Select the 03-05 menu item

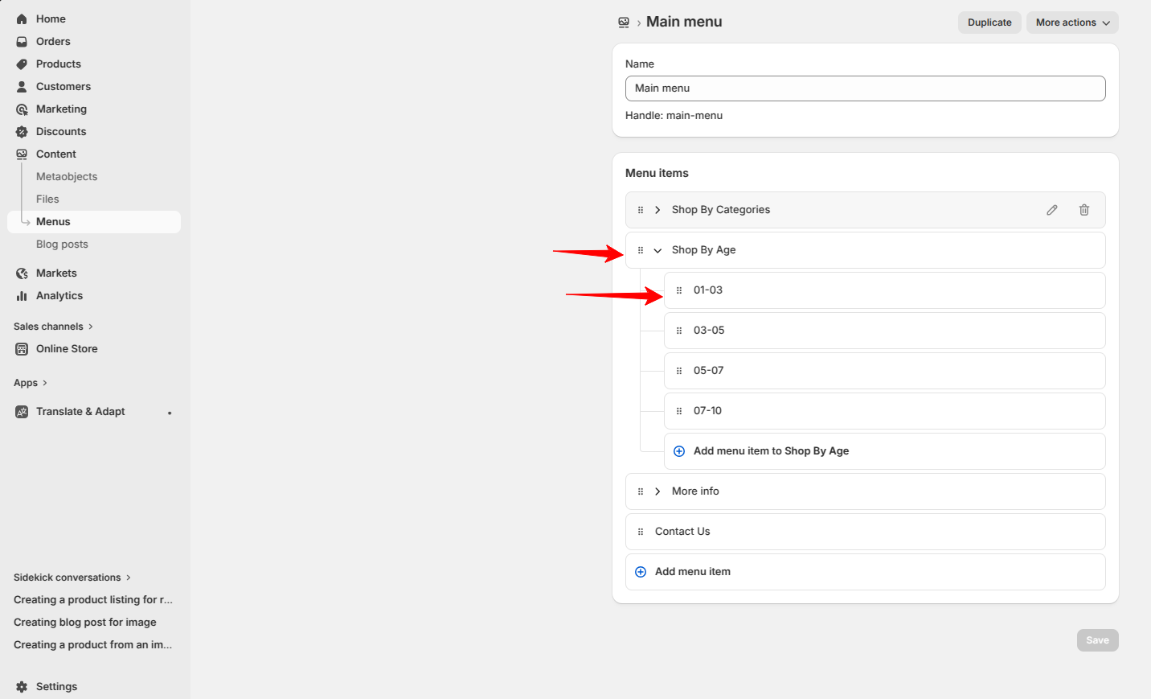(884, 331)
